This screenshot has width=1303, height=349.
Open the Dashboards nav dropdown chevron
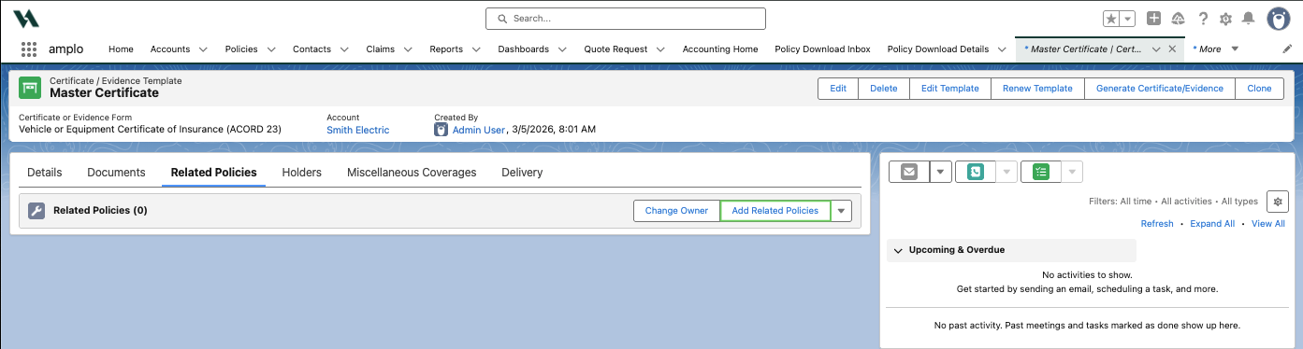pyautogui.click(x=563, y=49)
